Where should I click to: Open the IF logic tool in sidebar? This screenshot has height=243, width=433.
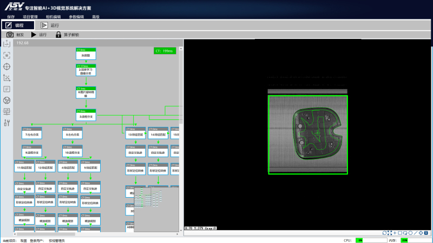coord(7,89)
